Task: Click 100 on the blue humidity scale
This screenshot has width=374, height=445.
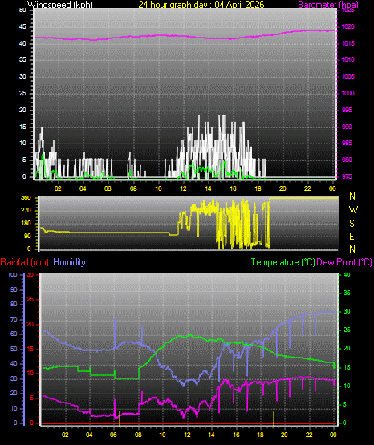Action: tap(13, 274)
